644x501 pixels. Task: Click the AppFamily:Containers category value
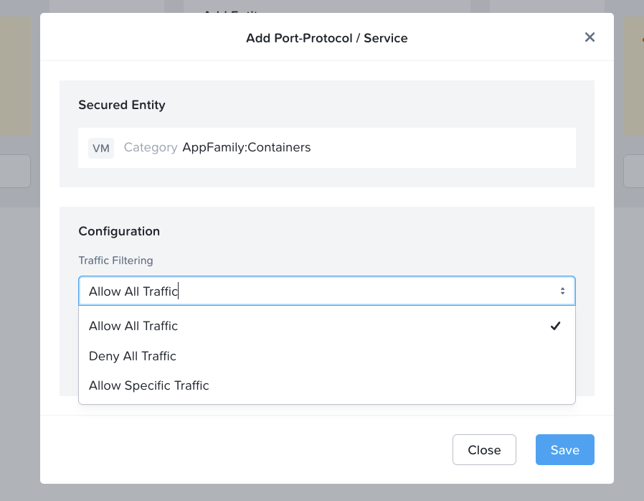247,147
